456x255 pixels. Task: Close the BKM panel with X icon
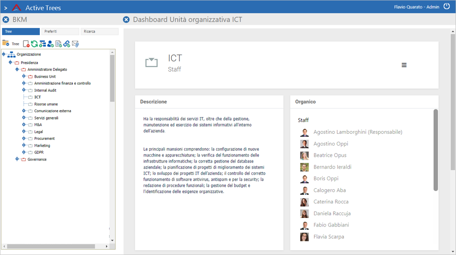6,20
